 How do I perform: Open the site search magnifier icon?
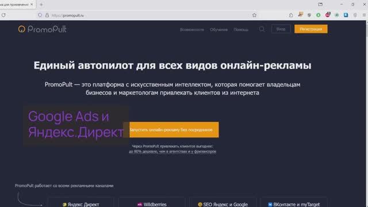(x=262, y=29)
